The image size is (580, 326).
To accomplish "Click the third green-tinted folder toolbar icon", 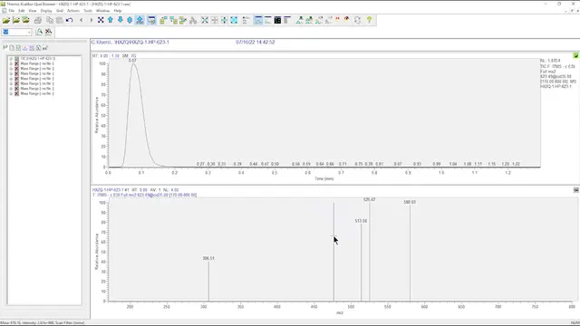I will pos(25,20).
